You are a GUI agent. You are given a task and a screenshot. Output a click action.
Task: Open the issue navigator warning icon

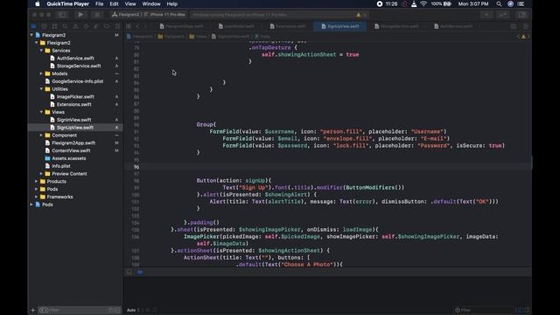pyautogui.click(x=75, y=26)
